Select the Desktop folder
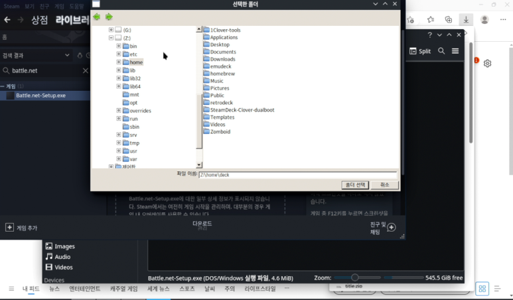The image size is (513, 300). [x=216, y=44]
